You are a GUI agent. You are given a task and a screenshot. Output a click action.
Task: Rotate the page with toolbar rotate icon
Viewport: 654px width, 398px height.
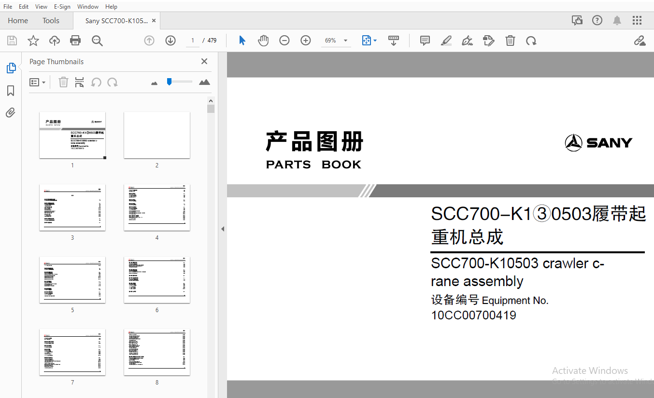click(531, 41)
